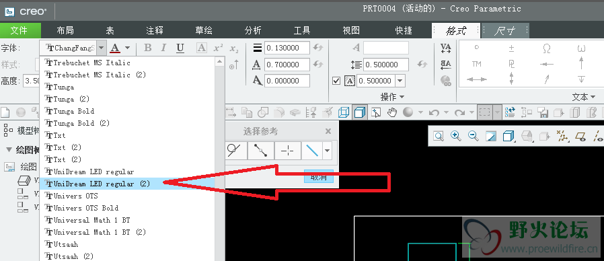Insert the Omega symbol
604x261 pixels.
coord(546,48)
